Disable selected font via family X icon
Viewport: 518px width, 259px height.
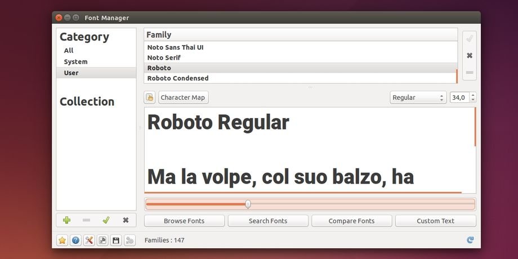[x=470, y=56]
